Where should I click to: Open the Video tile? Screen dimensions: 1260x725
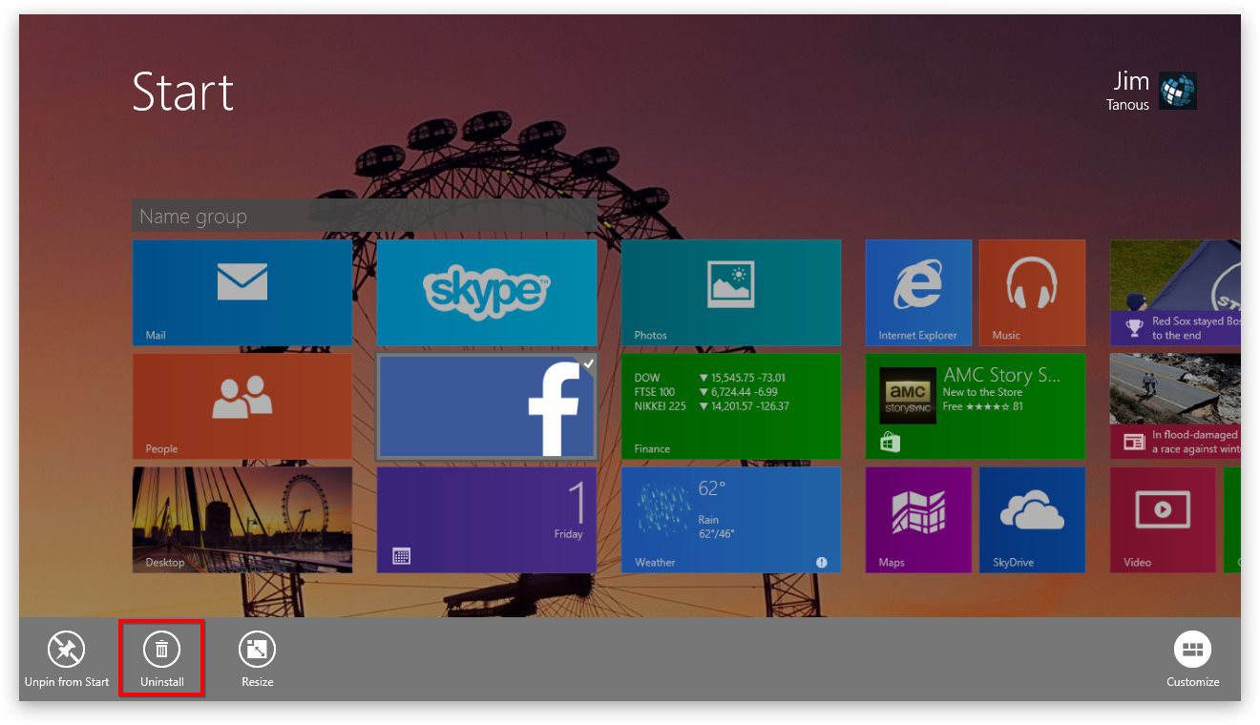pos(1163,520)
